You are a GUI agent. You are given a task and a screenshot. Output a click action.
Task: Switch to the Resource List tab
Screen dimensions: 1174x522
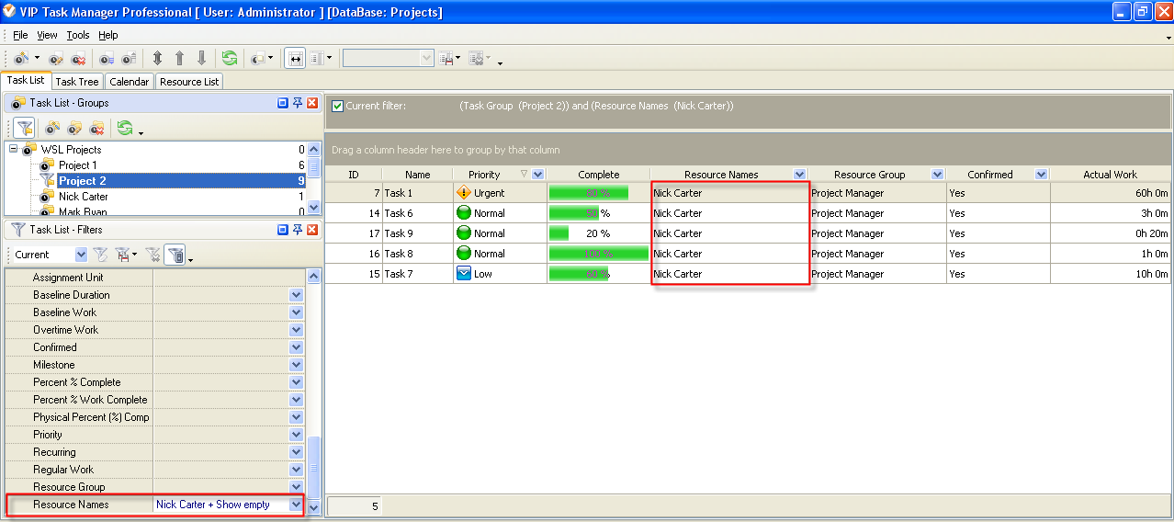click(x=189, y=82)
